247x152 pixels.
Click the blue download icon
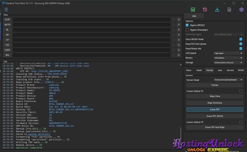217,9
